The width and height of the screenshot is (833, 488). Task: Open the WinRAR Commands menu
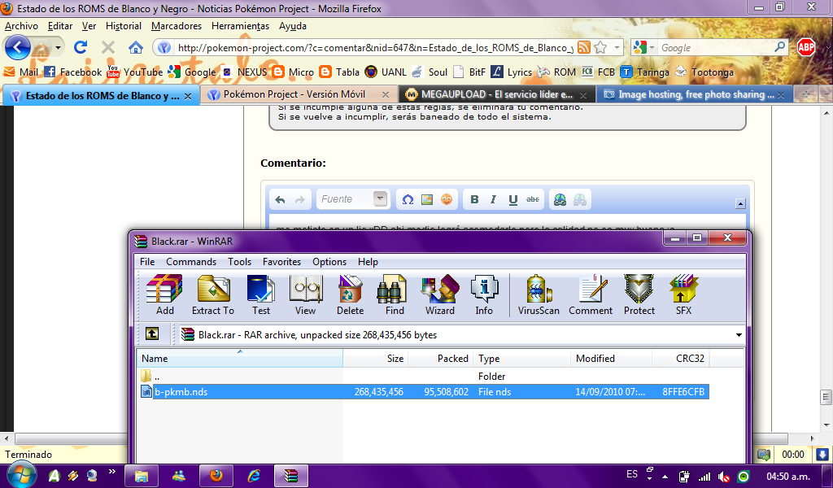tap(191, 262)
